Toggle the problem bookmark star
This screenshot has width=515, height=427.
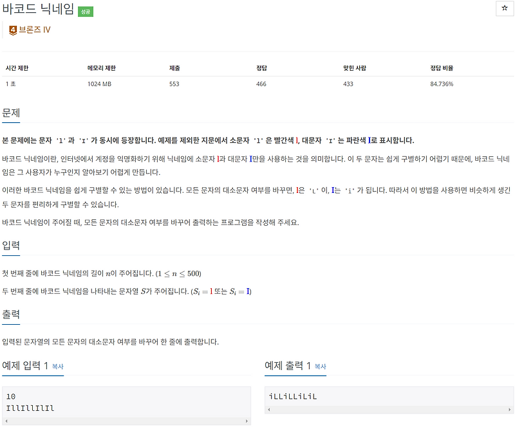point(504,7)
